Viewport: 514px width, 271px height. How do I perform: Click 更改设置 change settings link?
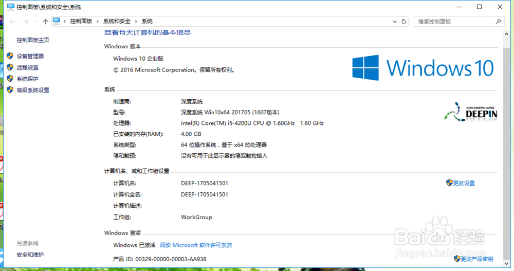click(x=464, y=184)
